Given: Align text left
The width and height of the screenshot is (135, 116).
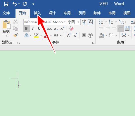Looking at the screenshot, I should click(101, 29).
